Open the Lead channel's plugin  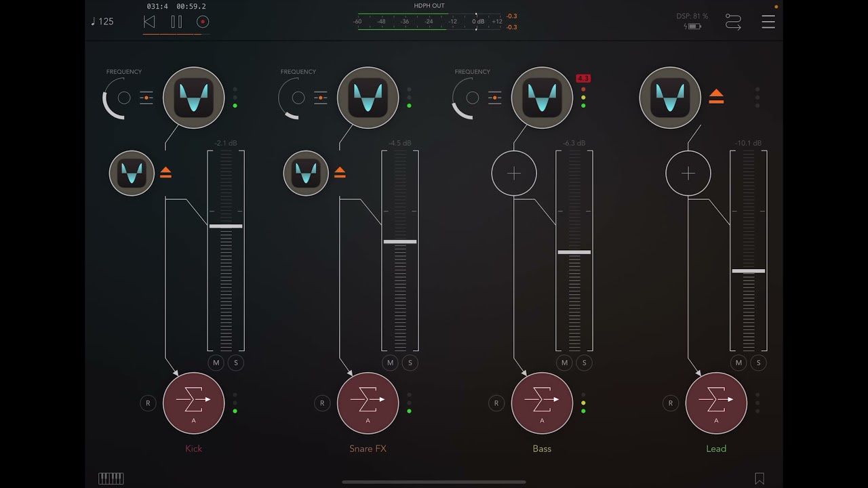tap(670, 98)
